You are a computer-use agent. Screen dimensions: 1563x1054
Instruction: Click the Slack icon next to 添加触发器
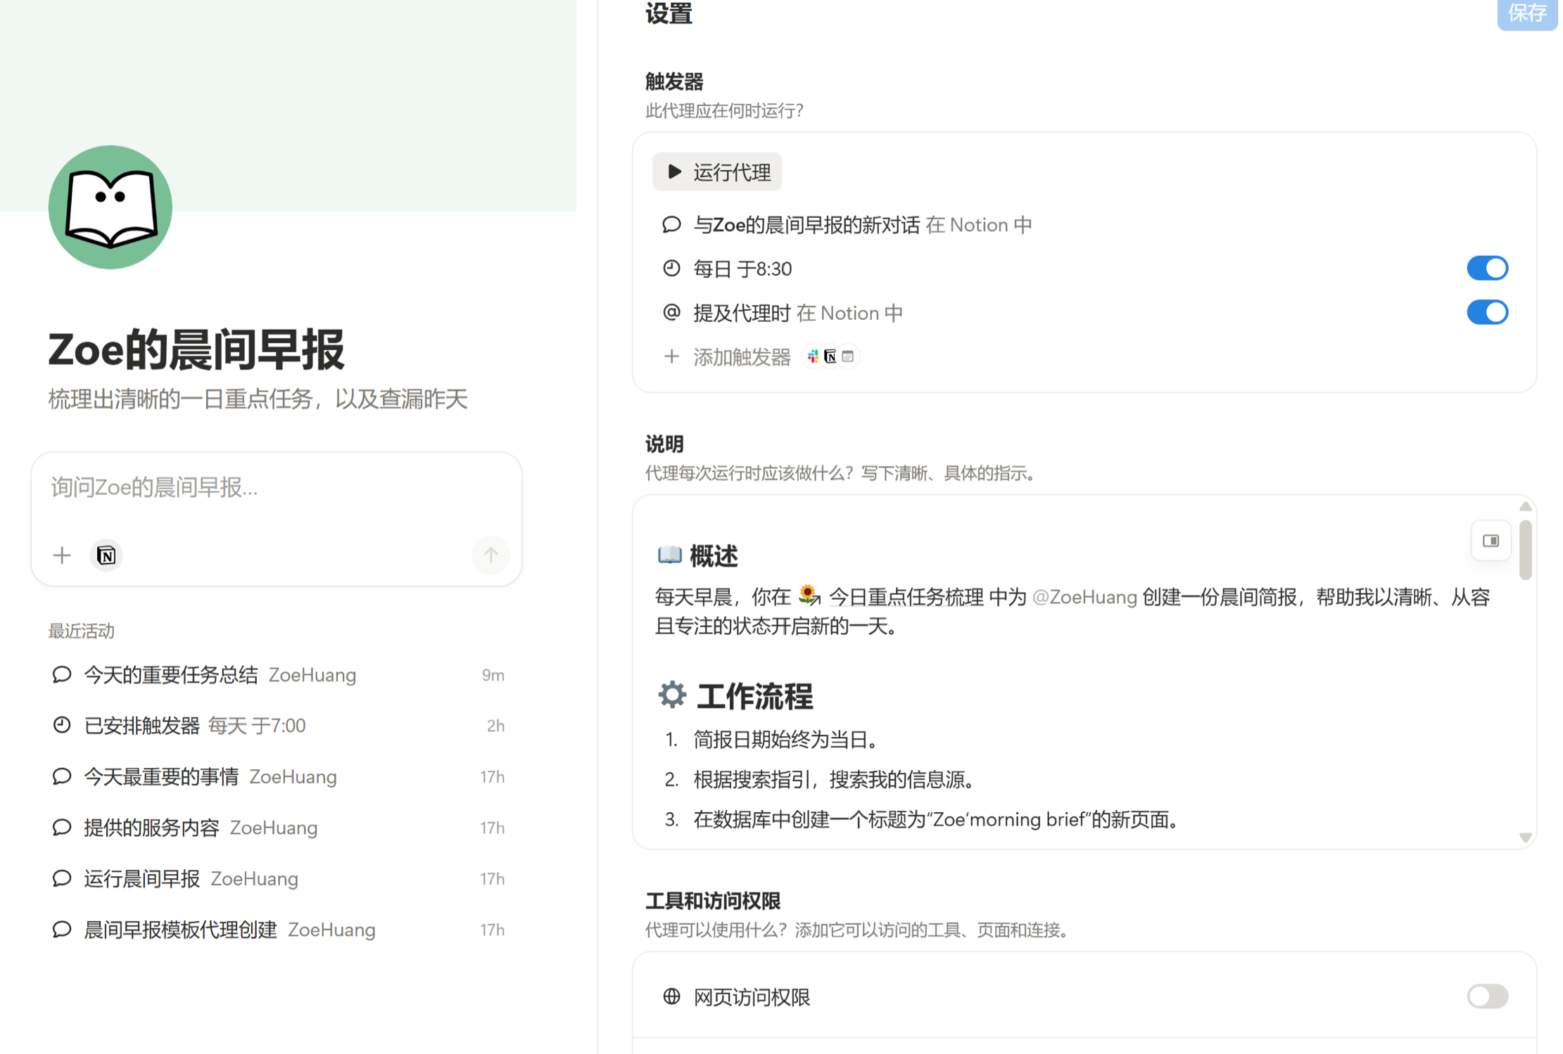[x=813, y=356]
